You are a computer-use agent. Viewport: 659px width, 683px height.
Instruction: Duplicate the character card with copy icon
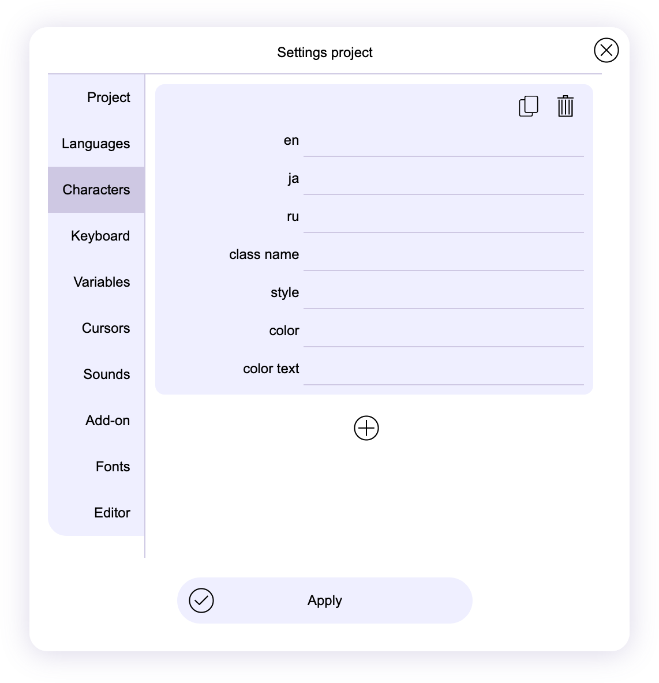pos(528,107)
